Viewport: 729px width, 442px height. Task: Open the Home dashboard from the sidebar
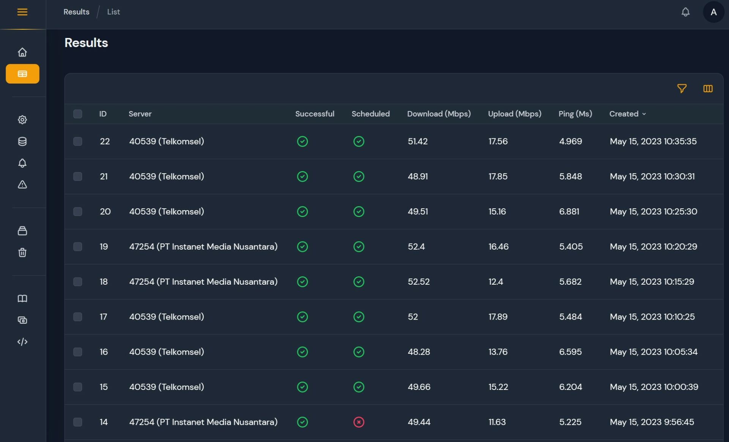[22, 52]
